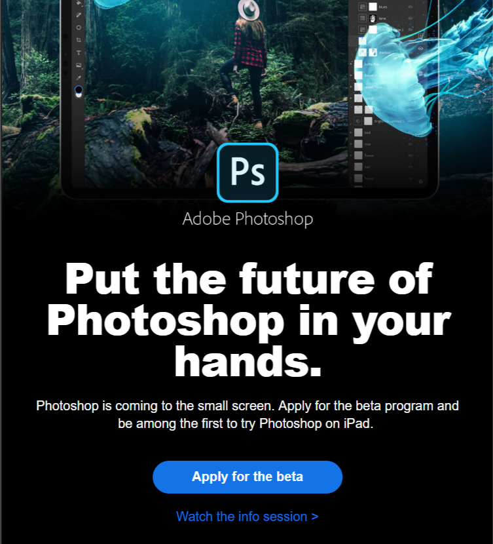This screenshot has width=493, height=544.
Task: Click the black foreground color swatch
Action: [79, 90]
